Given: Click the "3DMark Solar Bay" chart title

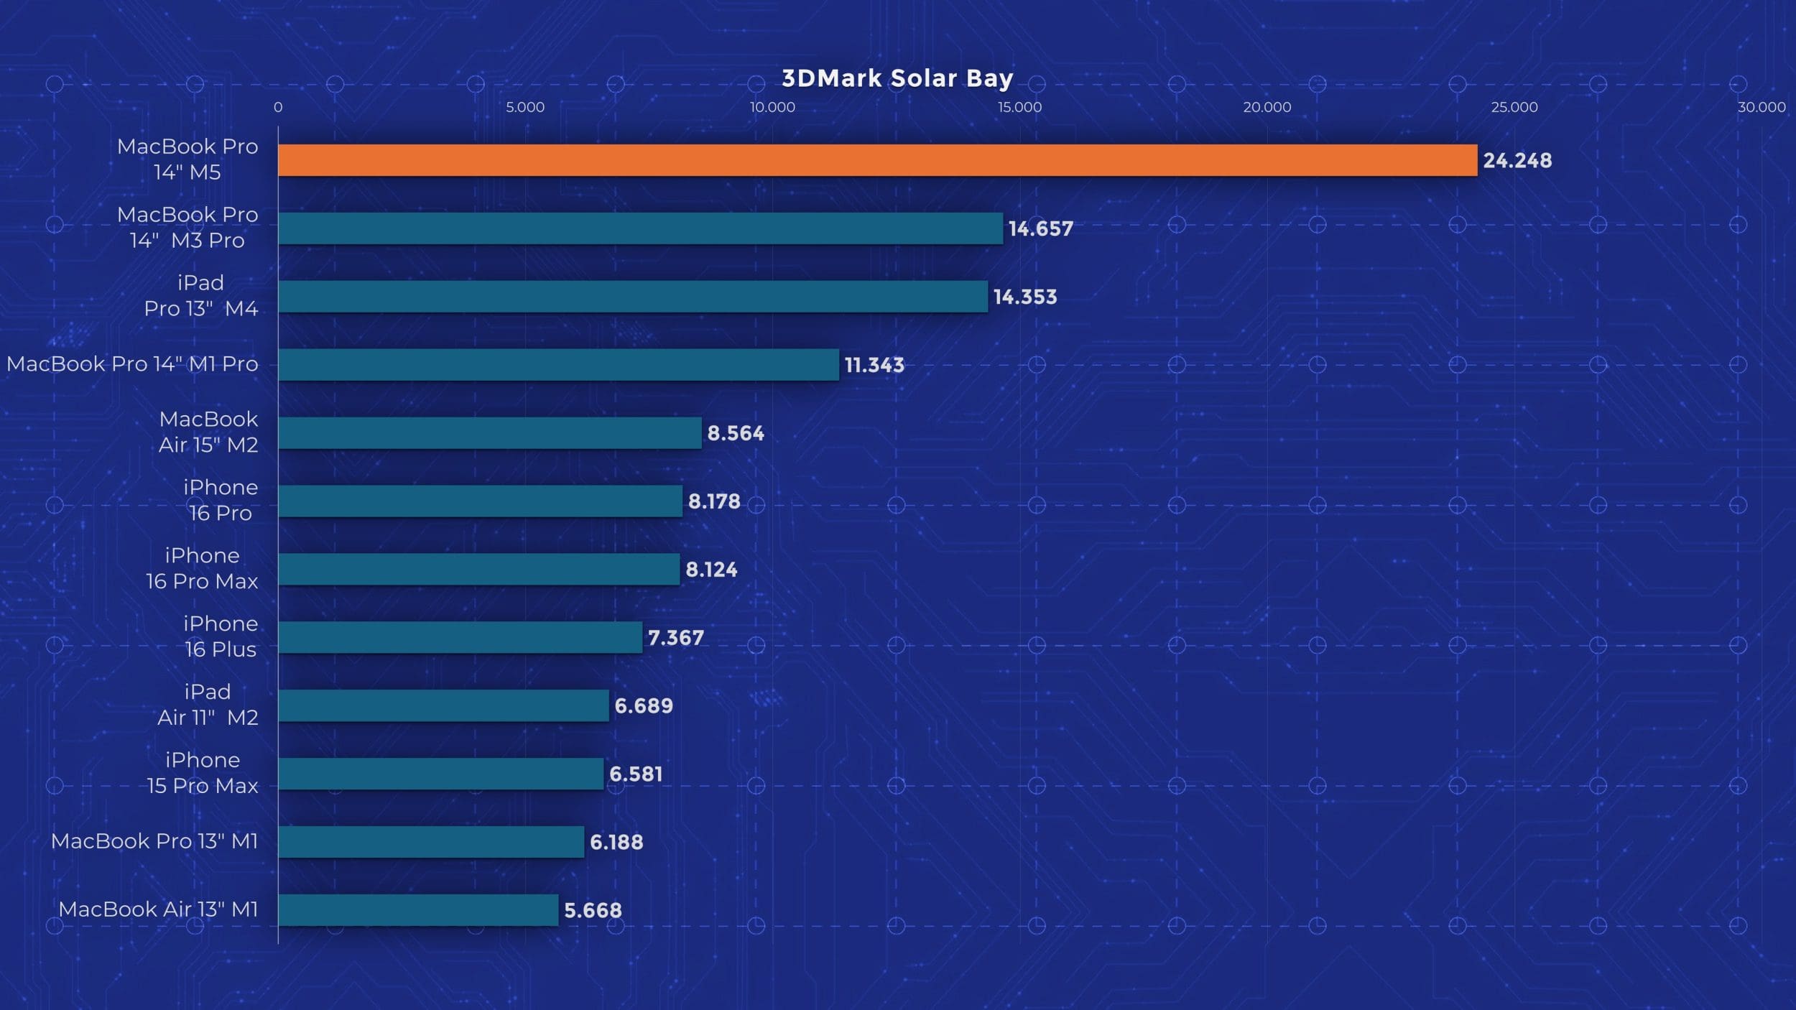Looking at the screenshot, I should coord(897,78).
